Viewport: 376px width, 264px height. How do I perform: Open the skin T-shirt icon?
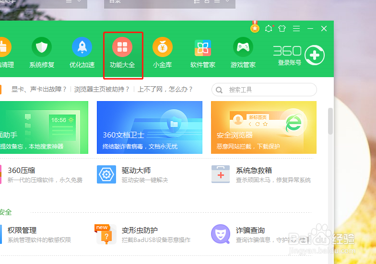pos(282,29)
